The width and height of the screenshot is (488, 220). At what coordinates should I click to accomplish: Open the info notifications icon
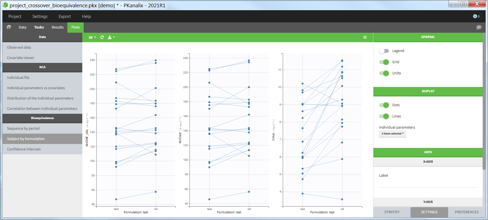click(x=476, y=16)
